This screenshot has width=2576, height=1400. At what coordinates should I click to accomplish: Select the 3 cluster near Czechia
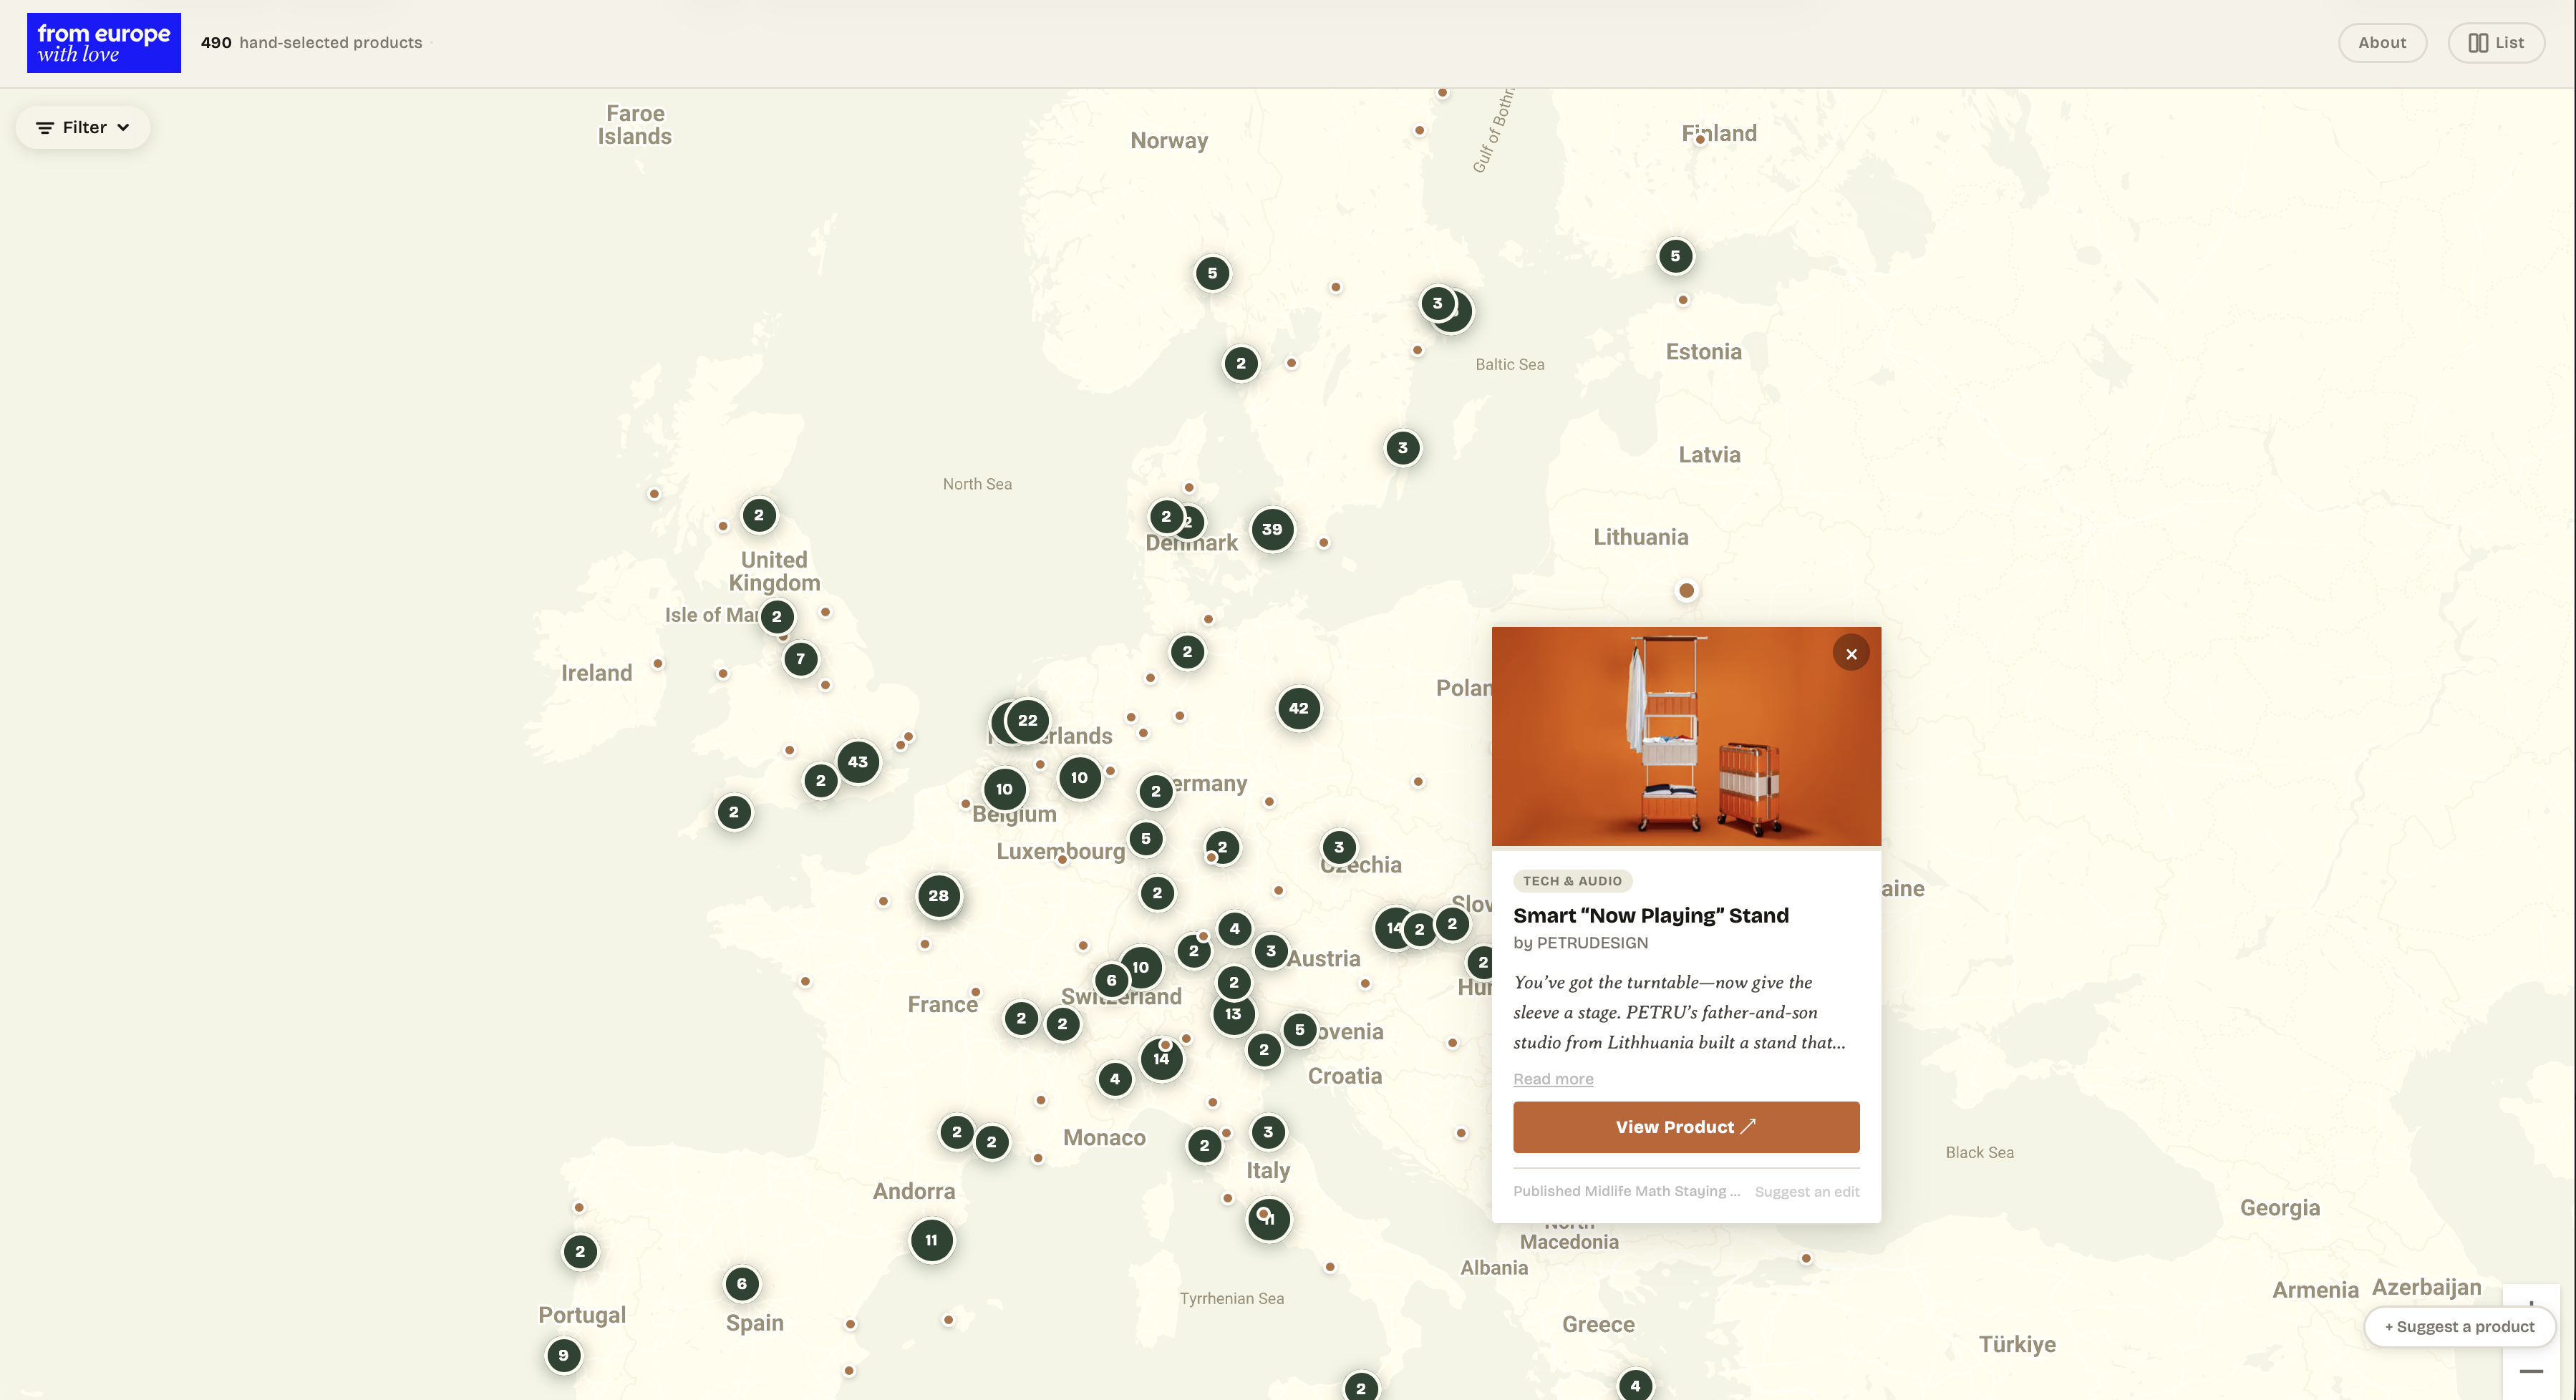1339,847
